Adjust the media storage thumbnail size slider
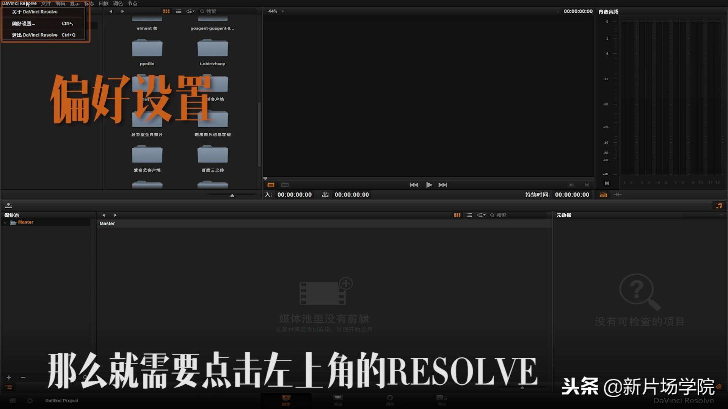728x409 pixels. click(232, 195)
